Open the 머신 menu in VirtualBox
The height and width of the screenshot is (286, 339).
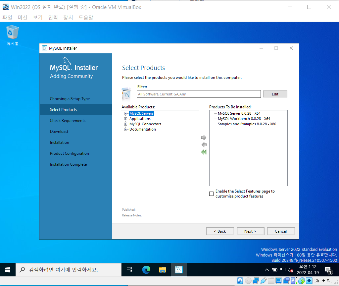(23, 17)
